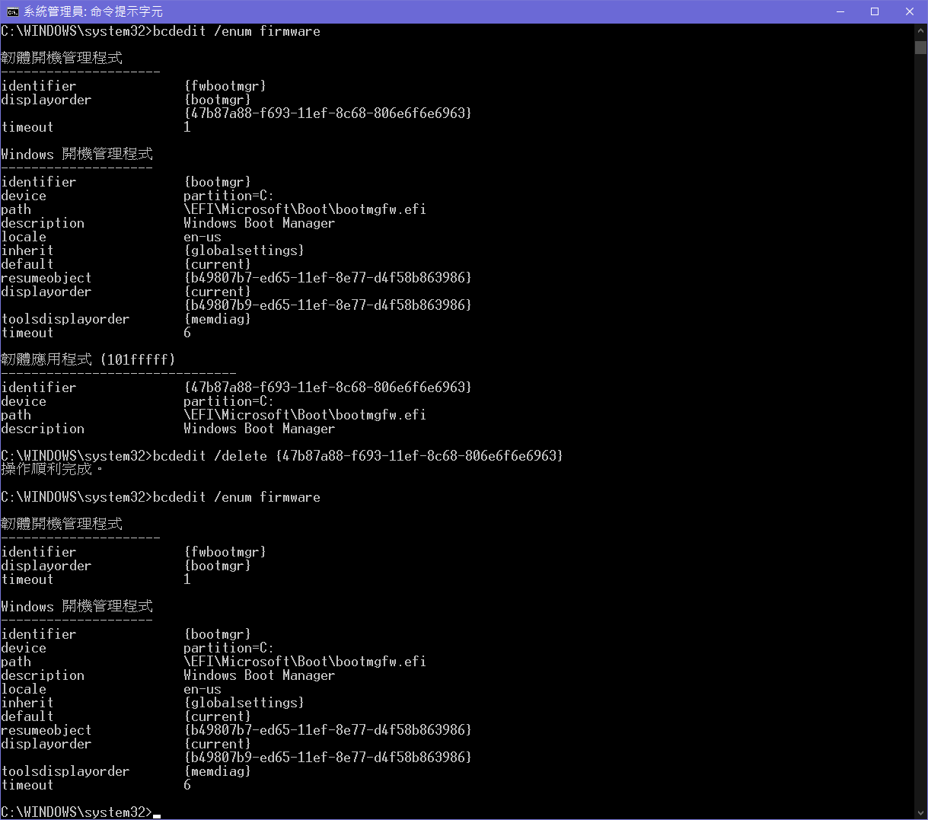Click the first 韌體開機管理程式 heading
The height and width of the screenshot is (820, 928).
click(x=62, y=58)
